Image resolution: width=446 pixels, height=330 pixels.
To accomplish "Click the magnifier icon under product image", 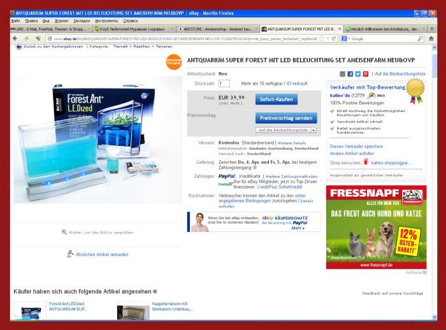I will coord(64,232).
